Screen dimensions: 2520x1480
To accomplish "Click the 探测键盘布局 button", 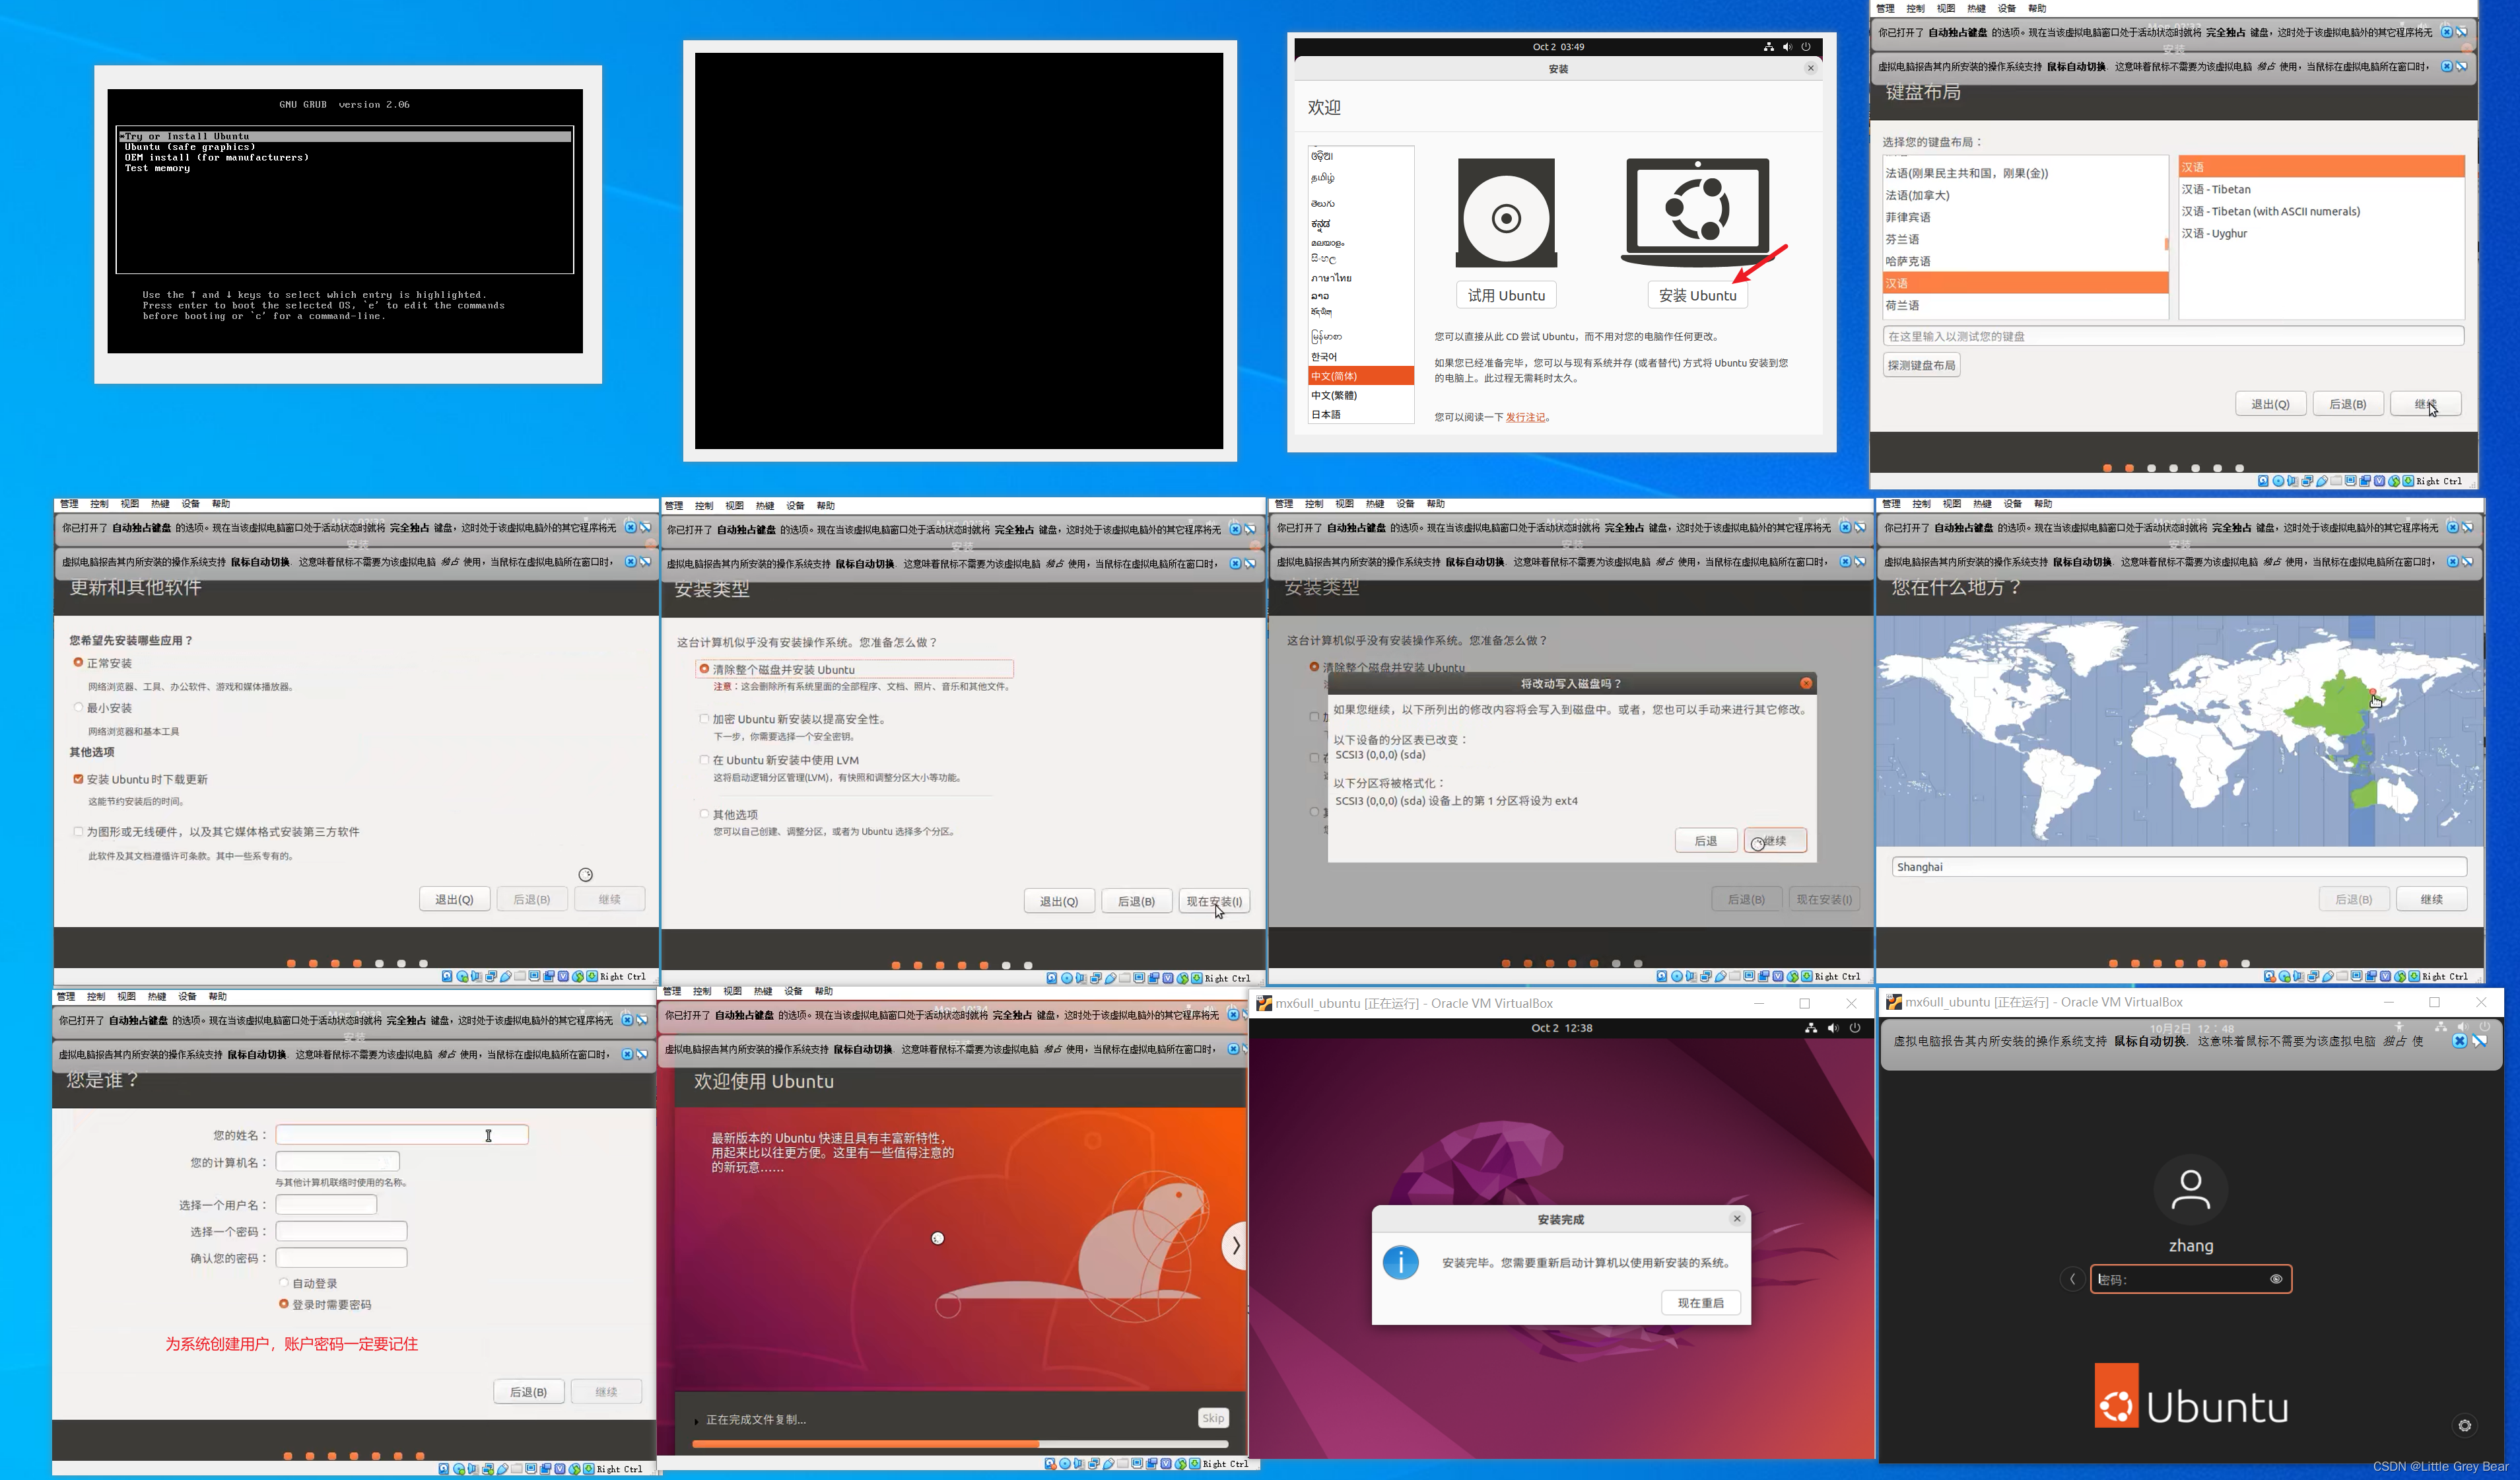I will click(x=1921, y=365).
